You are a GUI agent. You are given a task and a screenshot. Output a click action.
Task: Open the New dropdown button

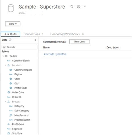[13, 24]
